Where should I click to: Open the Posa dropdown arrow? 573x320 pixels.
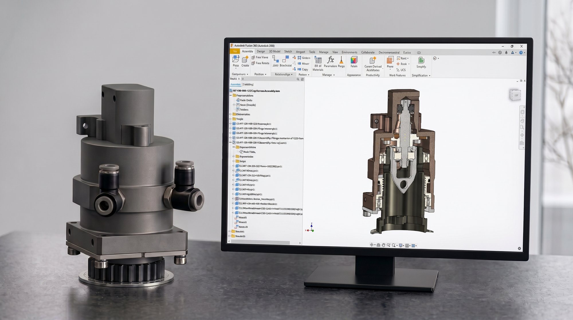(x=236, y=69)
